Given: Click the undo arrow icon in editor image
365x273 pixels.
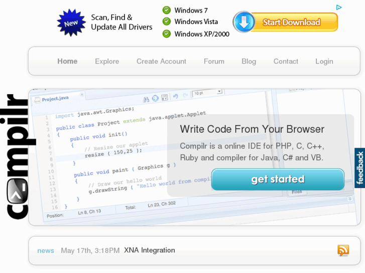Looking at the screenshot, I should tap(176, 96).
